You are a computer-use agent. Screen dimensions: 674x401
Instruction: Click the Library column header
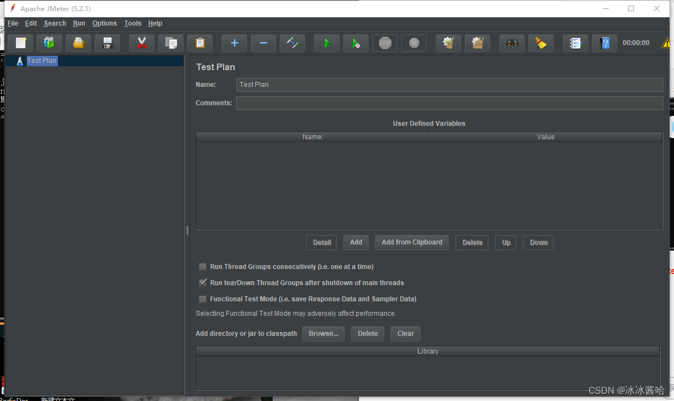click(x=428, y=351)
